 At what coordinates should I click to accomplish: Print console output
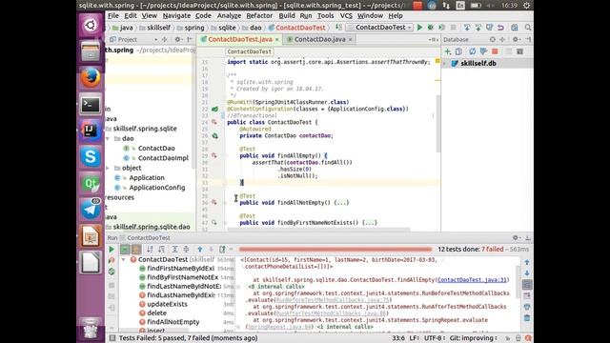527,307
